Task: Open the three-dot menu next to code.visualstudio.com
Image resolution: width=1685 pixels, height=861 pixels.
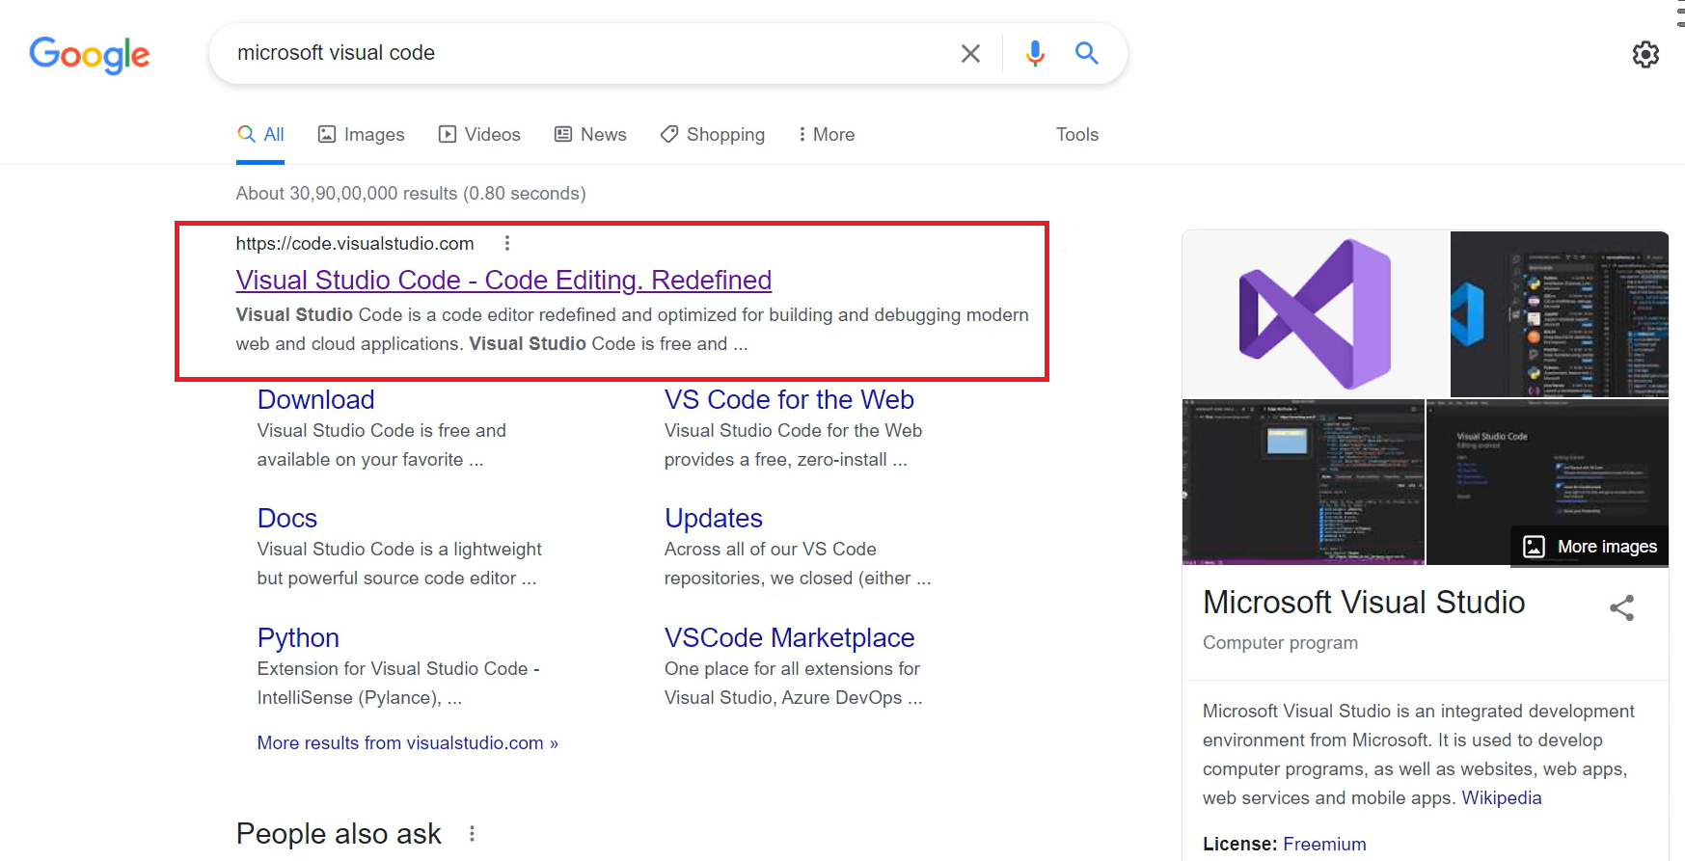Action: pyautogui.click(x=507, y=243)
